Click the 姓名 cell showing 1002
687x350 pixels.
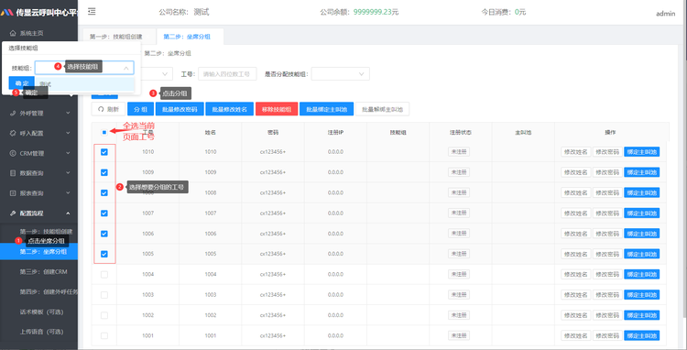pos(211,315)
